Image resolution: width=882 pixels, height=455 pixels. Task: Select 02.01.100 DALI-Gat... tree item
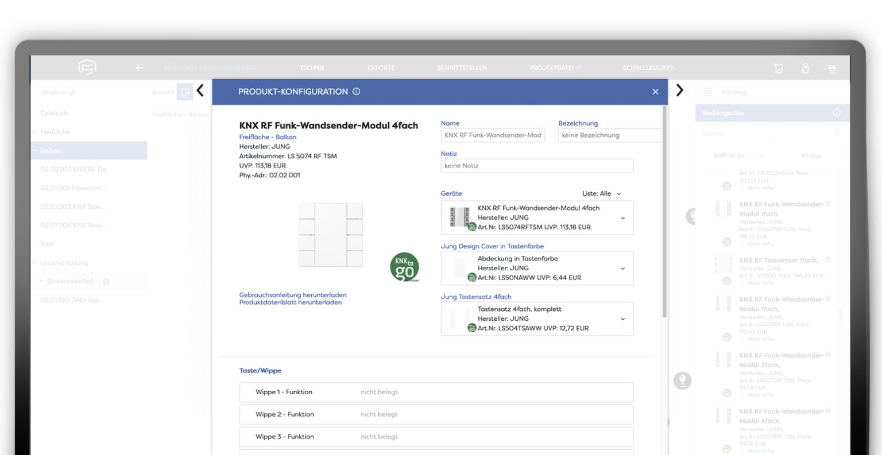tap(72, 300)
